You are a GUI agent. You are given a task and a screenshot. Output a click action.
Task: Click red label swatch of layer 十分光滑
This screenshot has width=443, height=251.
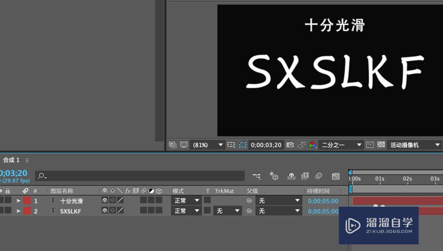click(27, 201)
